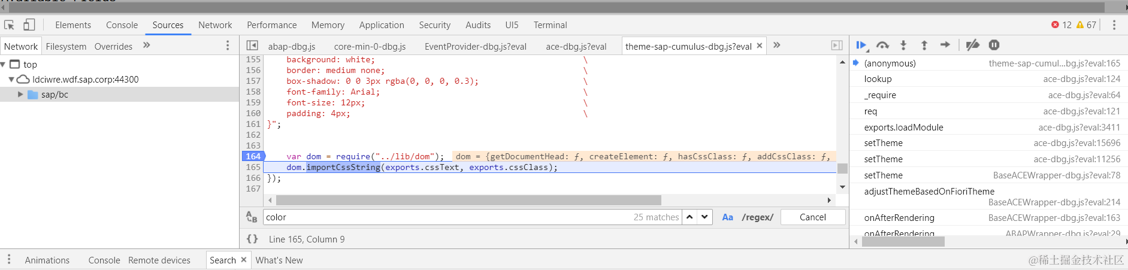The width and height of the screenshot is (1128, 270).
Task: Select the Overrides navigator tab
Action: (x=113, y=46)
